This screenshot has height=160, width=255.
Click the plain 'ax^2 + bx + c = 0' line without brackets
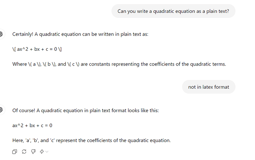click(32, 125)
